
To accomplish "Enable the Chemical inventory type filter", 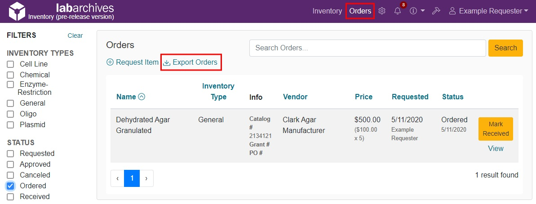I will pyautogui.click(x=10, y=75).
